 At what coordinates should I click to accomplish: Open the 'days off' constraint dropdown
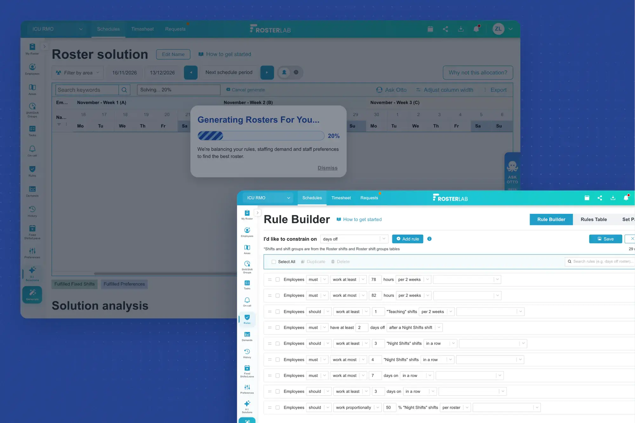354,239
